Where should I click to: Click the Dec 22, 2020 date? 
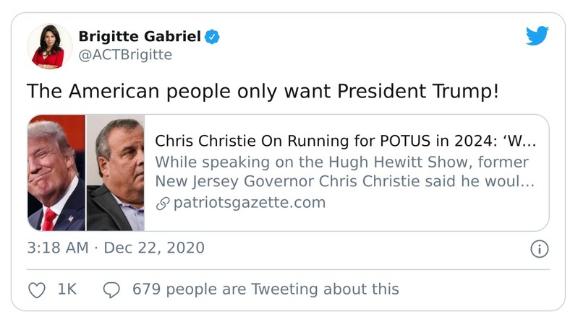pos(154,248)
